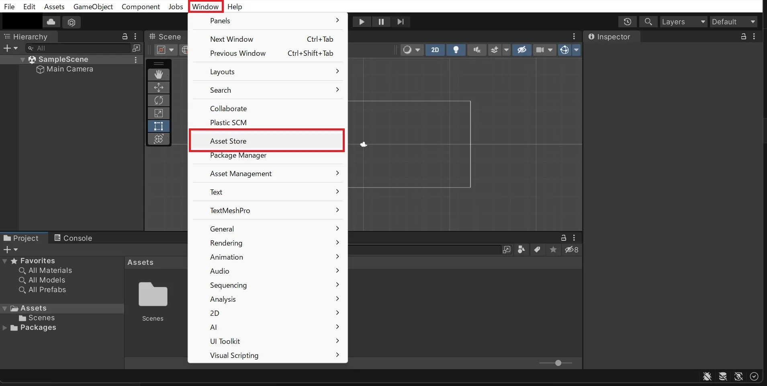Screen dimensions: 767x386
Task: Open Project create plus dropdown
Action: tap(10, 250)
